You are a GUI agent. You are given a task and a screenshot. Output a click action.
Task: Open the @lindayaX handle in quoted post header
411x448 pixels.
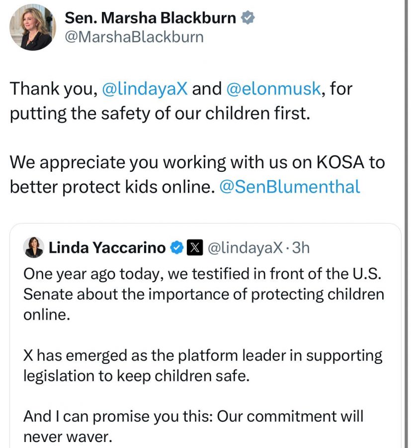tap(245, 247)
